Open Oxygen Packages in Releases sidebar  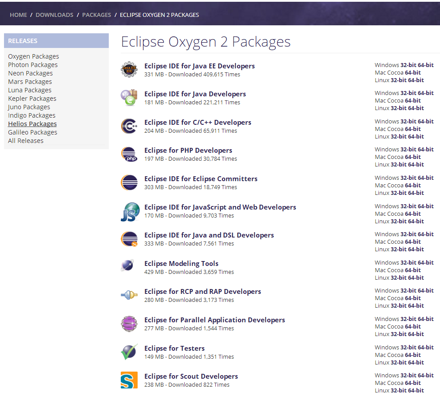point(33,56)
